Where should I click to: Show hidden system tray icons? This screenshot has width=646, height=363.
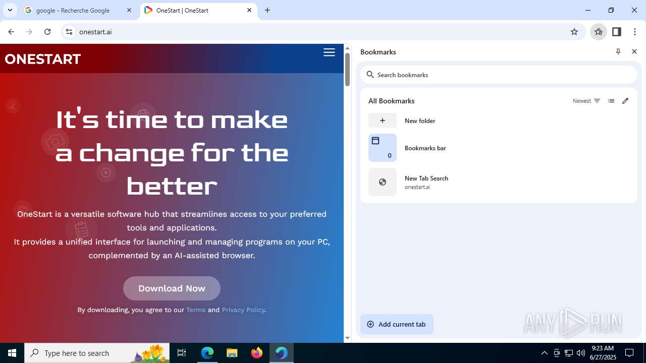(x=544, y=353)
